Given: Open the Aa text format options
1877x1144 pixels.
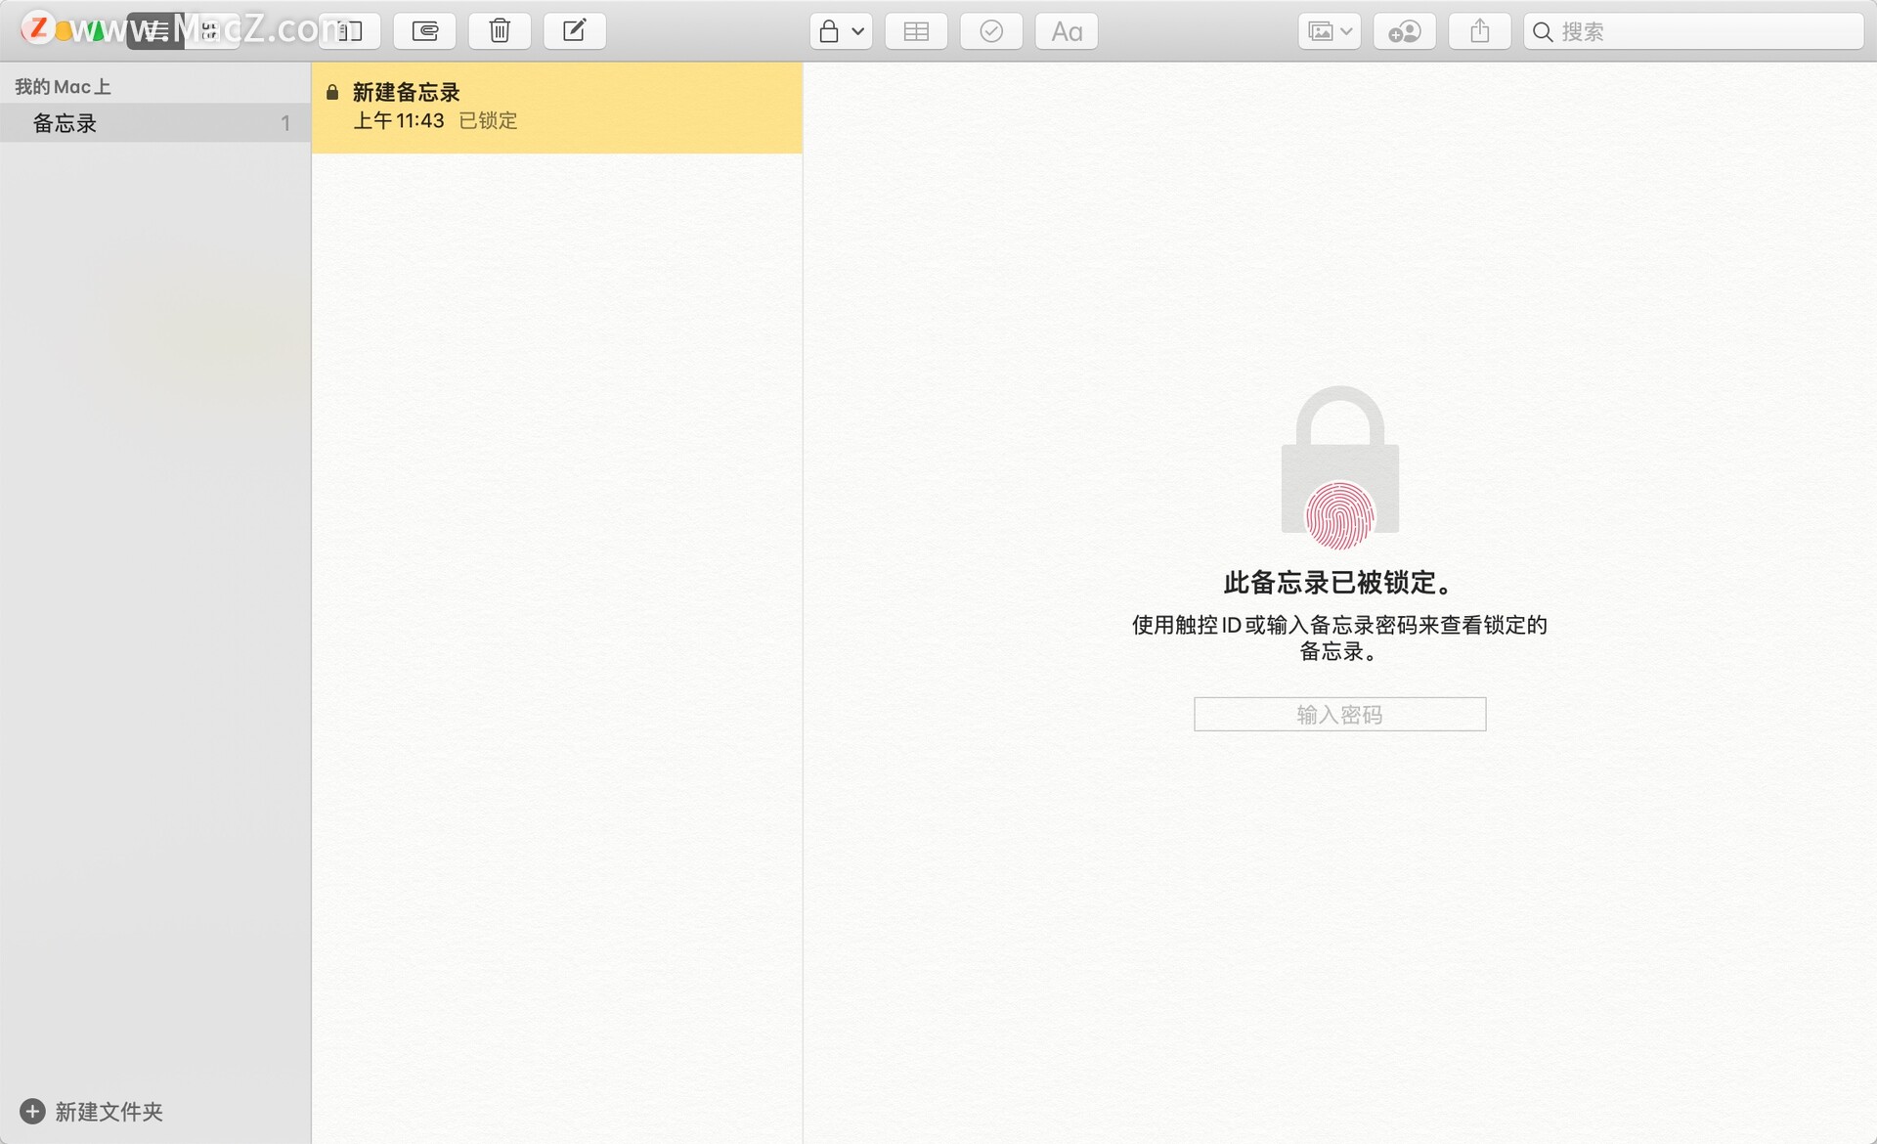Looking at the screenshot, I should (1067, 31).
